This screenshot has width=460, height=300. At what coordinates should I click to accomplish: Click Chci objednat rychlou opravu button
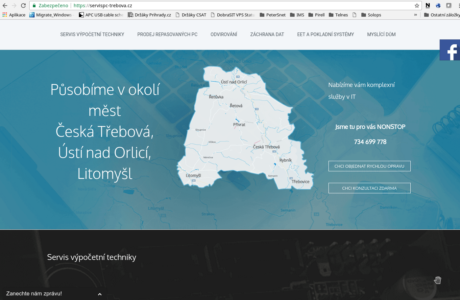tap(370, 166)
